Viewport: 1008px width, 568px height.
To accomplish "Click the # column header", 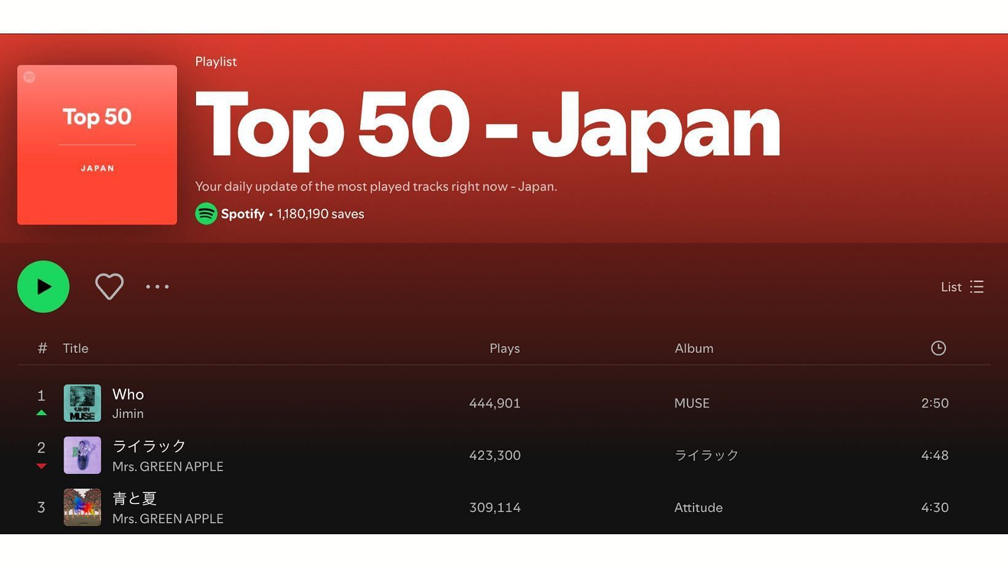I will click(x=42, y=348).
